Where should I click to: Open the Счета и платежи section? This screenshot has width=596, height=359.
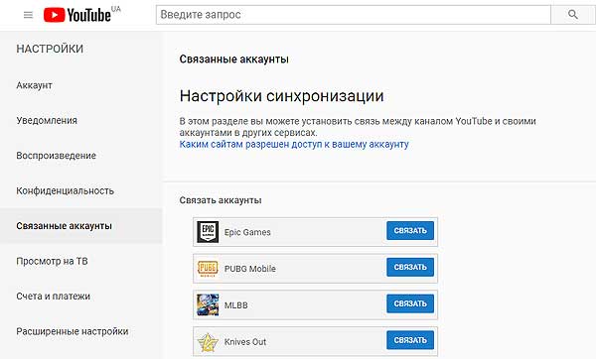[x=54, y=296]
